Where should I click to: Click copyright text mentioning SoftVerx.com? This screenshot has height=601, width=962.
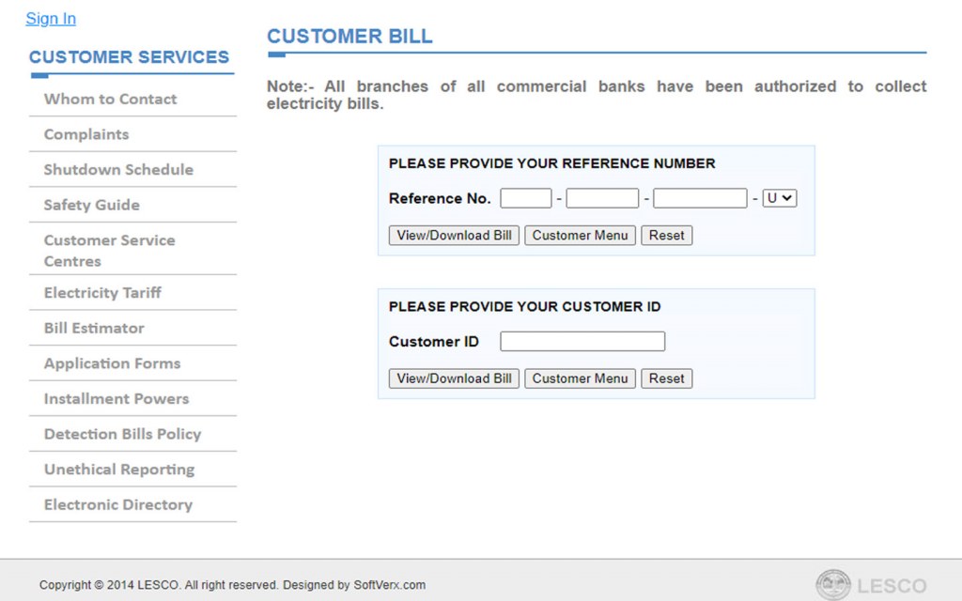[233, 585]
